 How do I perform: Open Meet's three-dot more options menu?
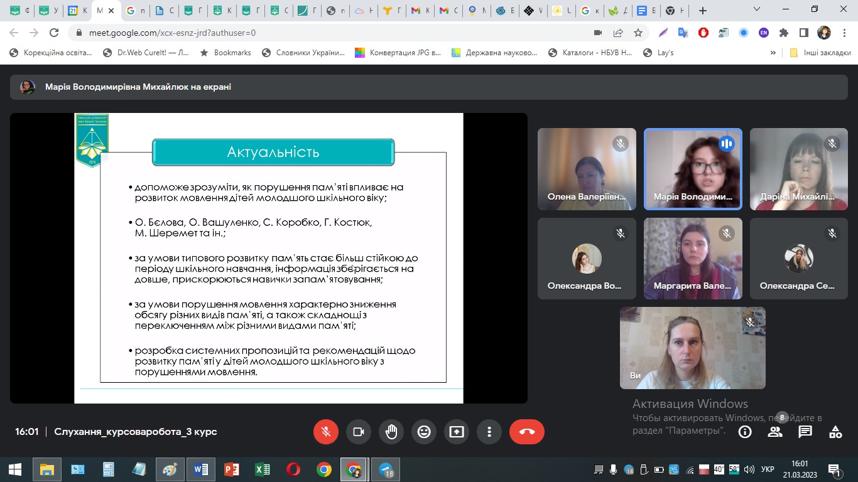click(x=489, y=432)
